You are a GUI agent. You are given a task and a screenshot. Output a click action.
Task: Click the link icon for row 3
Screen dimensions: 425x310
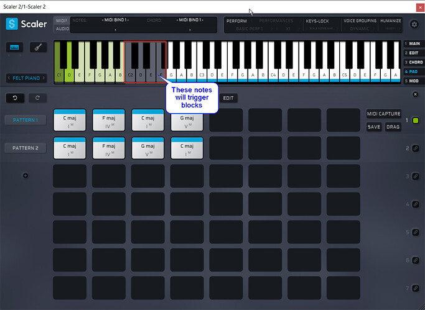coord(416,176)
